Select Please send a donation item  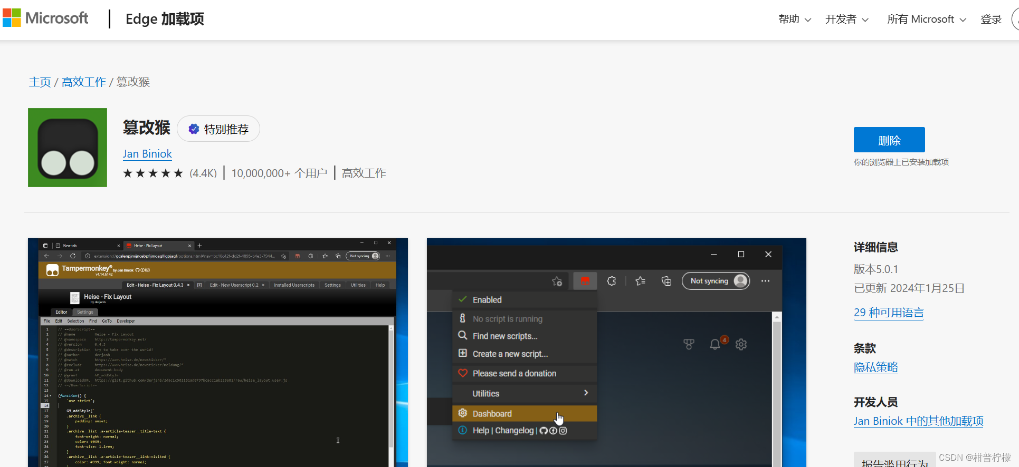525,373
